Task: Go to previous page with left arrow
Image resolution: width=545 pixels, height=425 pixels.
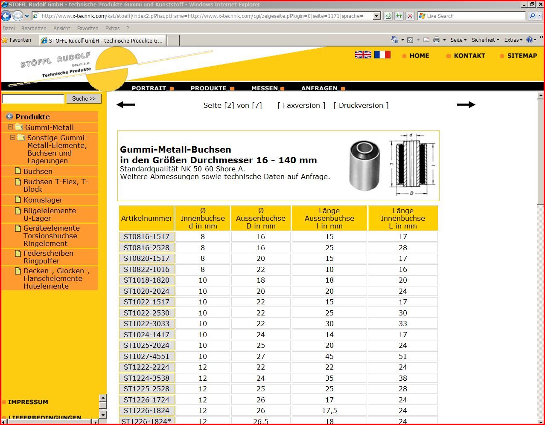Action: 125,105
